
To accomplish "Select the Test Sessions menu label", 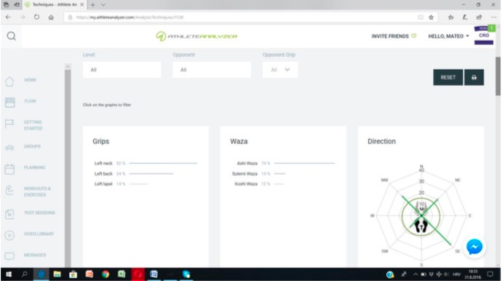I will pos(39,213).
